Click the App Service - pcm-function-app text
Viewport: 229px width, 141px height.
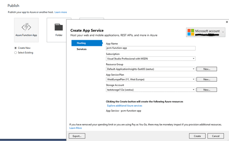point(124,111)
